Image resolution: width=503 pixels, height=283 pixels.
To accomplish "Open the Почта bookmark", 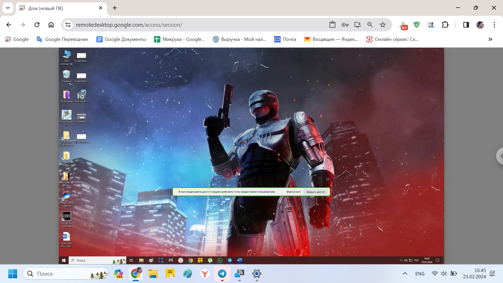I will [285, 39].
